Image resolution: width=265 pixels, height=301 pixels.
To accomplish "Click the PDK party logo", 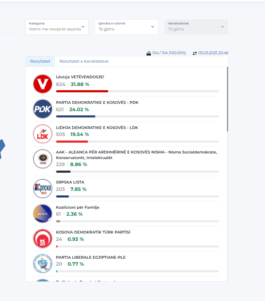I will (43, 109).
